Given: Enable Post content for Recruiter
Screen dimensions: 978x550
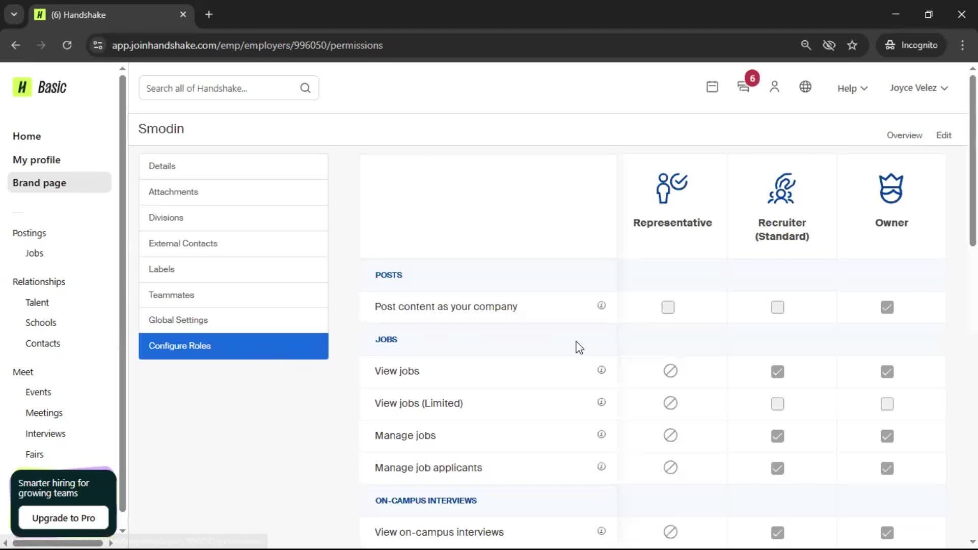Looking at the screenshot, I should (777, 307).
